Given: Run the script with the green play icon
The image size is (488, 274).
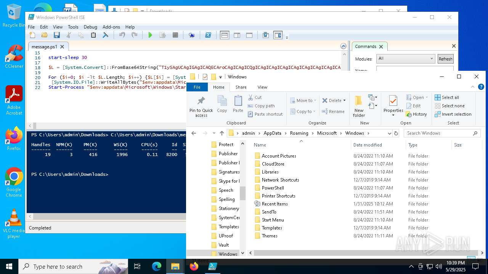Looking at the screenshot, I should 150,35.
